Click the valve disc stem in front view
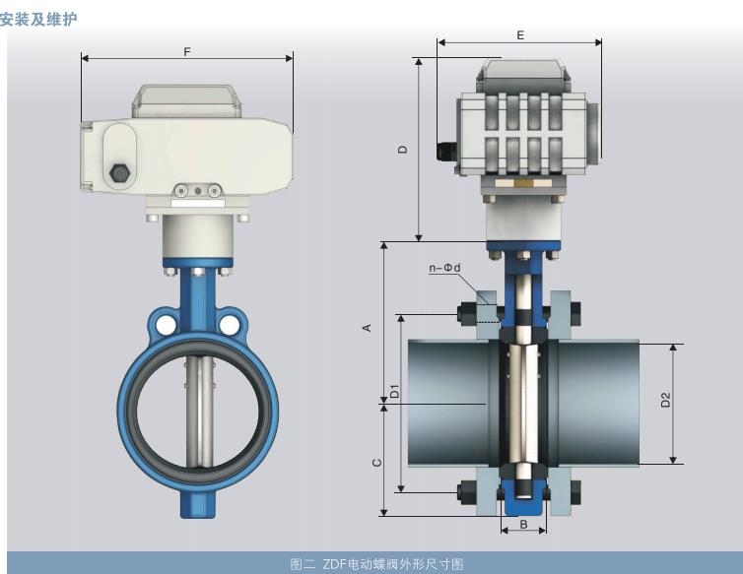The width and height of the screenshot is (743, 574). [x=199, y=409]
